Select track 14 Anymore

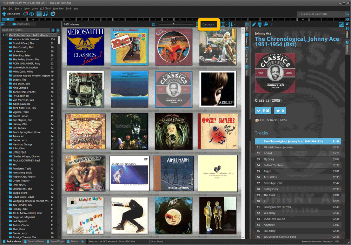[298, 225]
